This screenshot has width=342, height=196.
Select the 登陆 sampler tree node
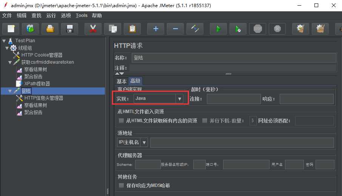(x=26, y=91)
